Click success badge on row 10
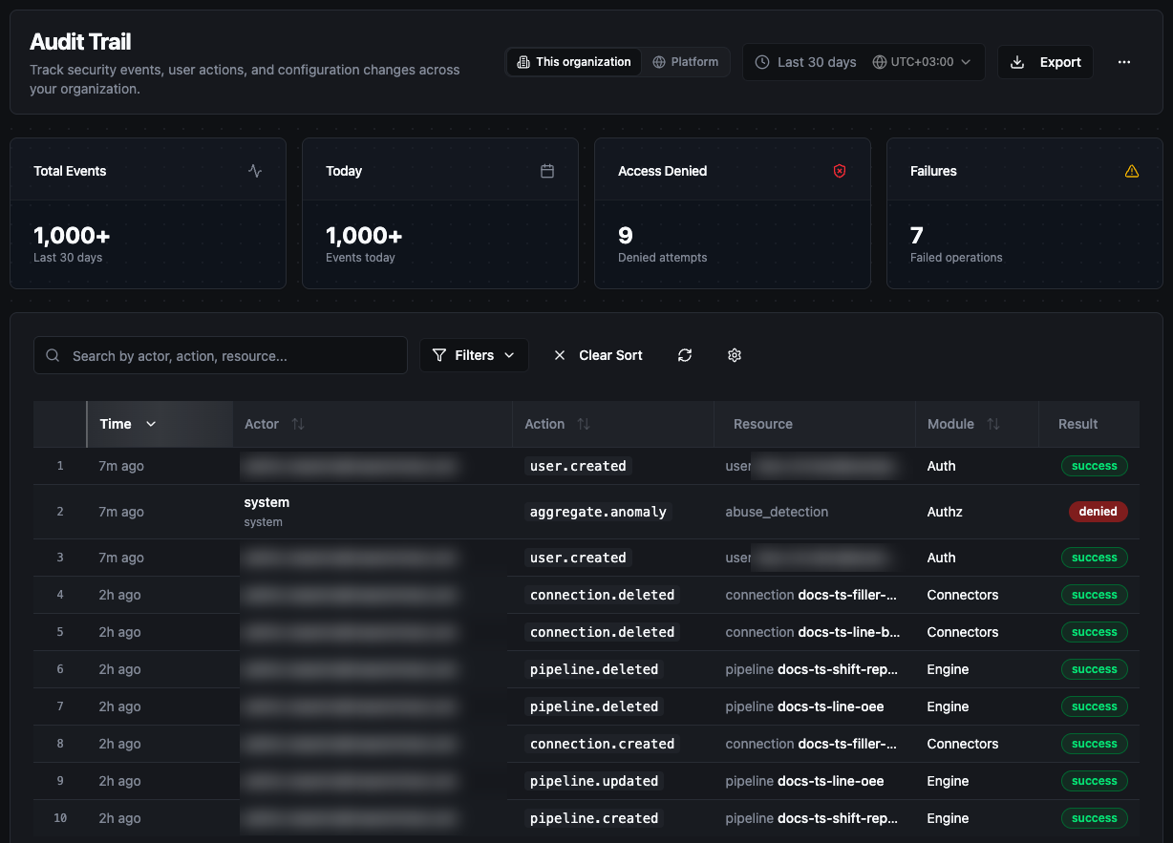This screenshot has width=1173, height=843. (x=1095, y=818)
